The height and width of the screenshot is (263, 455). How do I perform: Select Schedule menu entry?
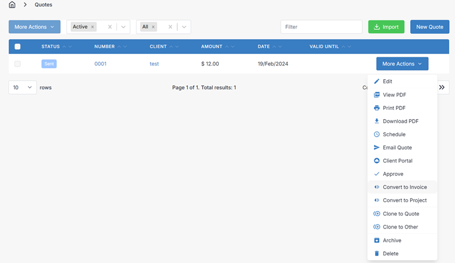402,134
